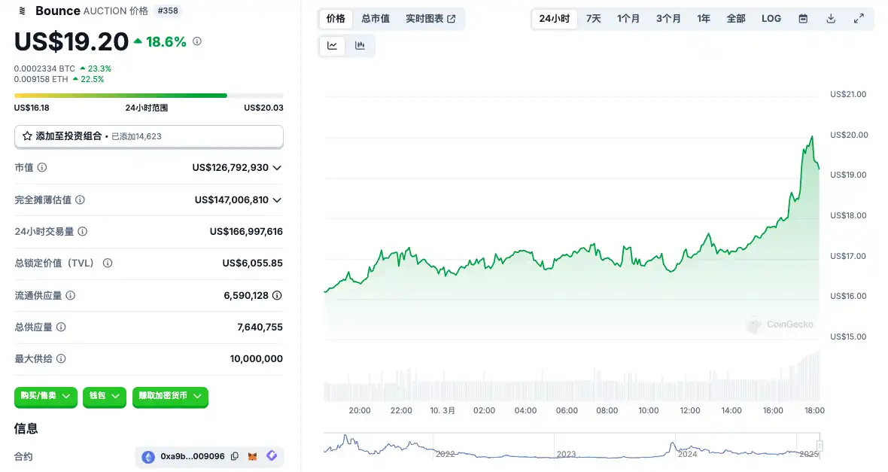Click the US$166,997,616 trading volume value
The width and height of the screenshot is (888, 472).
coord(246,231)
